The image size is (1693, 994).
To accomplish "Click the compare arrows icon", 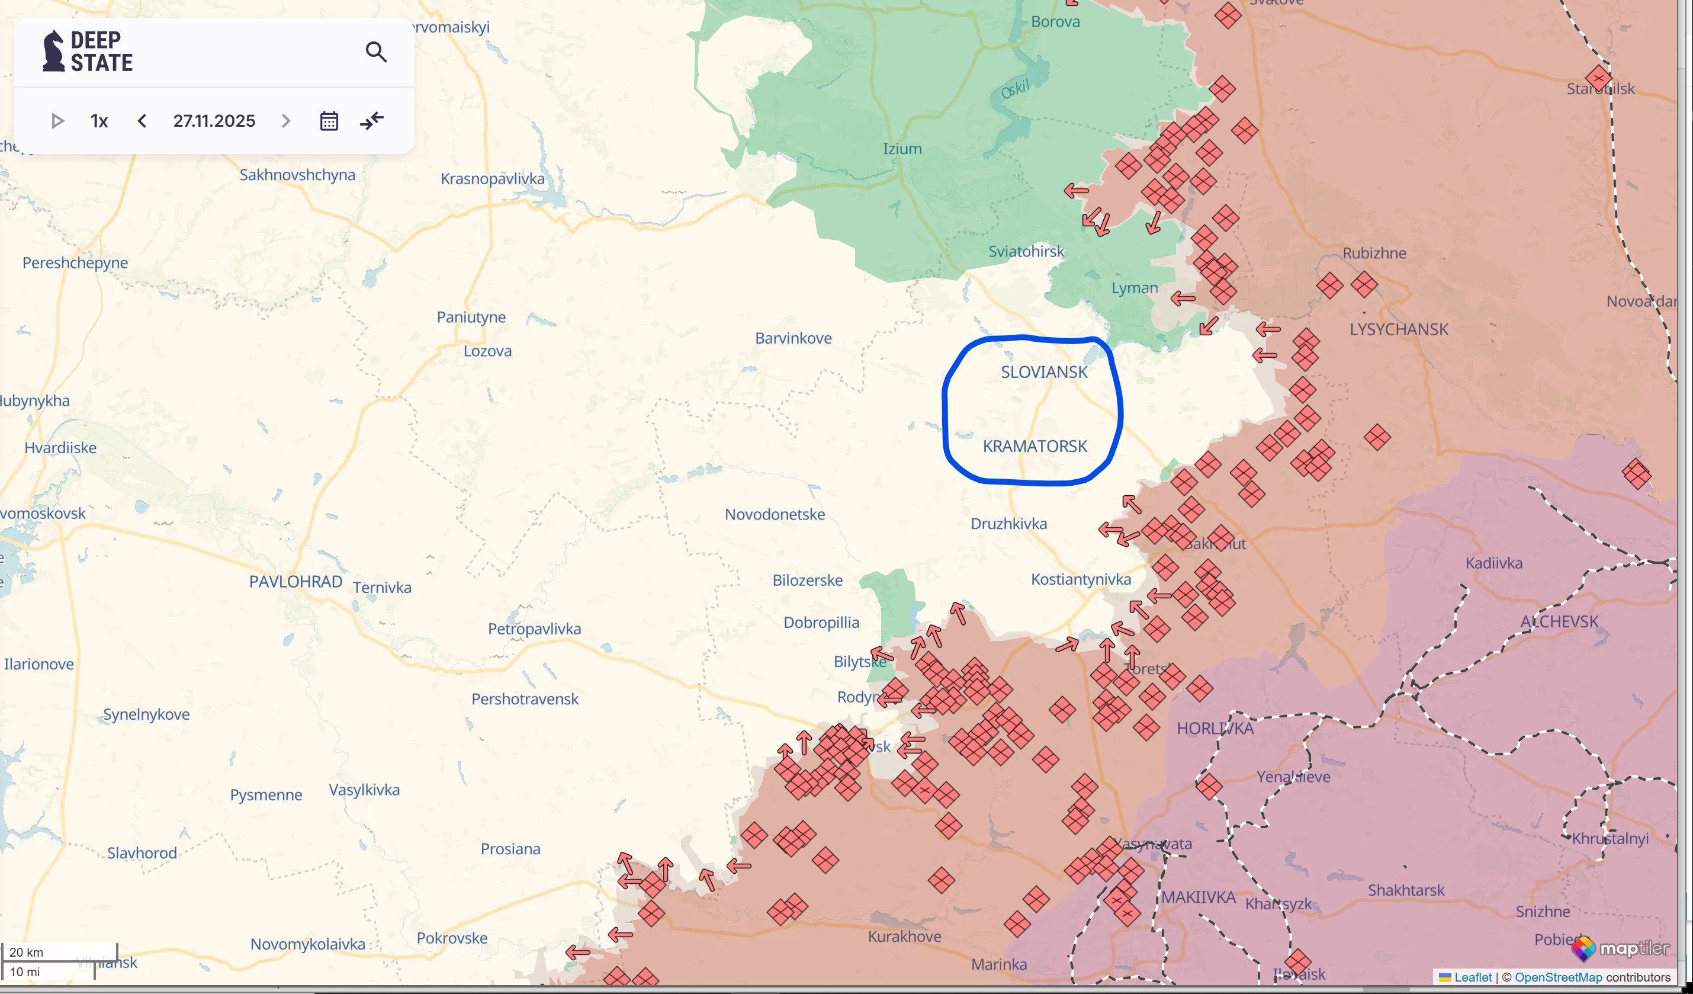I will [371, 121].
